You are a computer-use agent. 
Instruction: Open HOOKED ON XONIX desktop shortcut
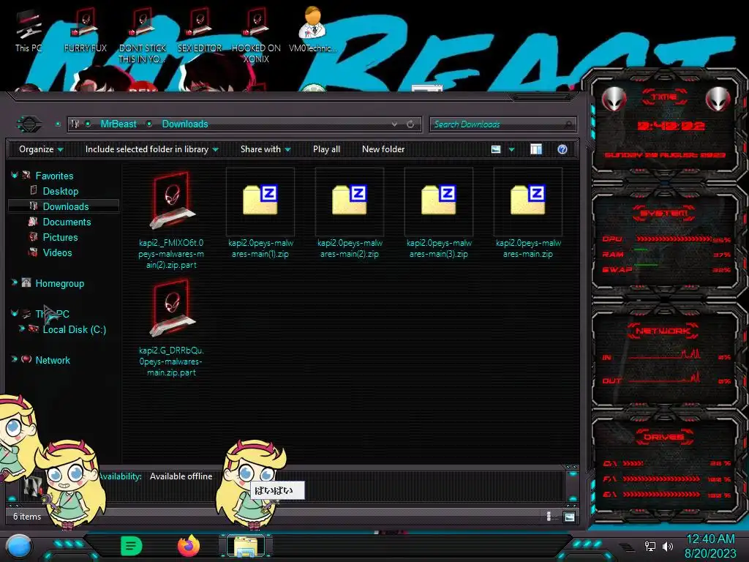256,37
